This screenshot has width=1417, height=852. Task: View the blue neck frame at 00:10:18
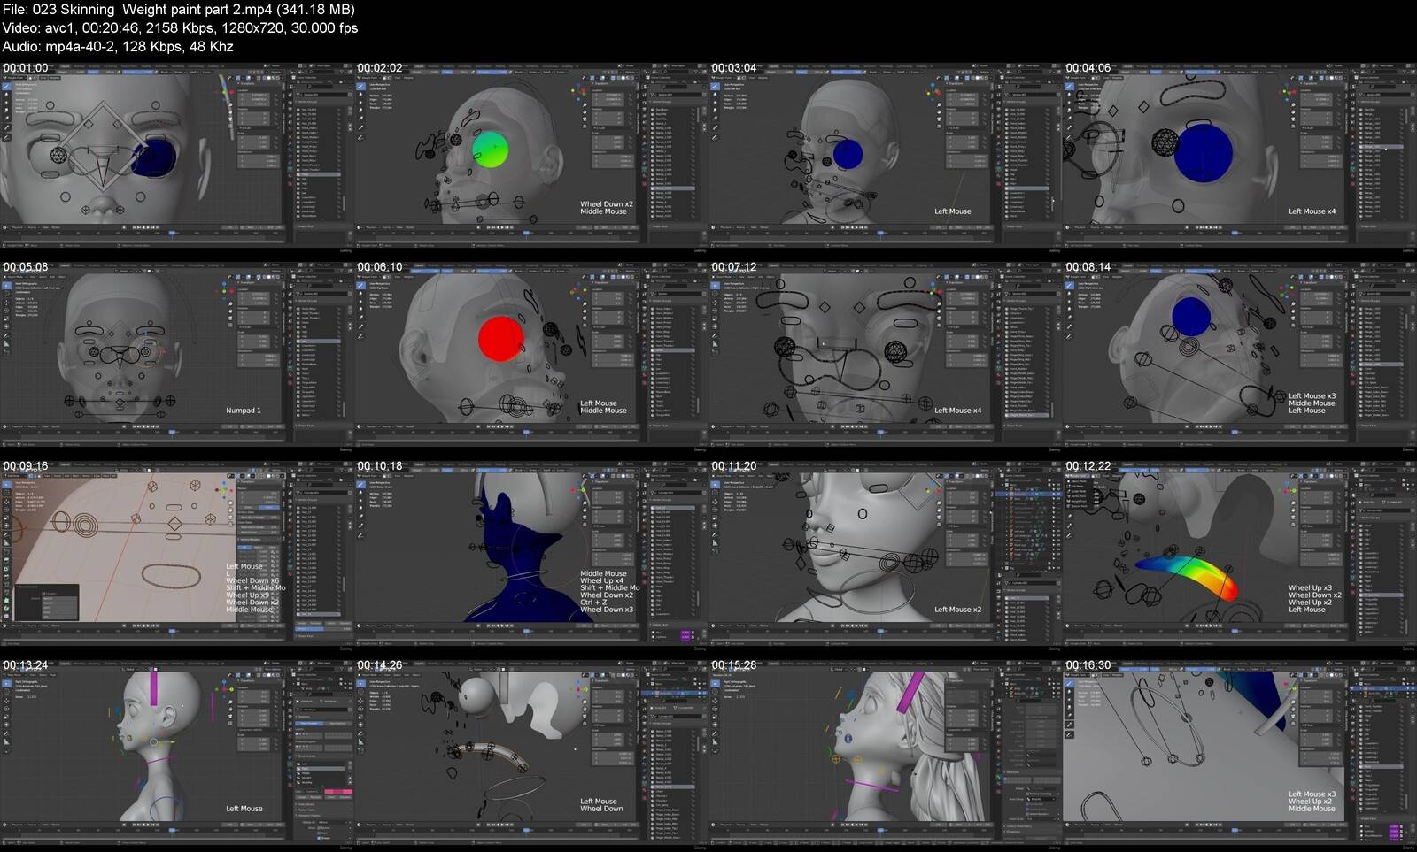pos(530,552)
